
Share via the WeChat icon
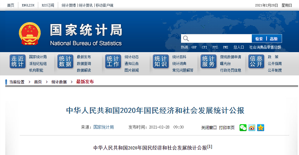tap(243, 128)
